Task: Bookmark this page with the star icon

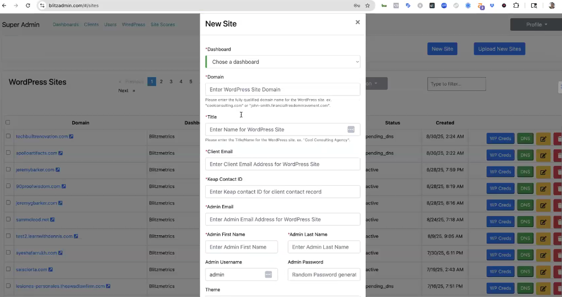Action: pyautogui.click(x=367, y=6)
